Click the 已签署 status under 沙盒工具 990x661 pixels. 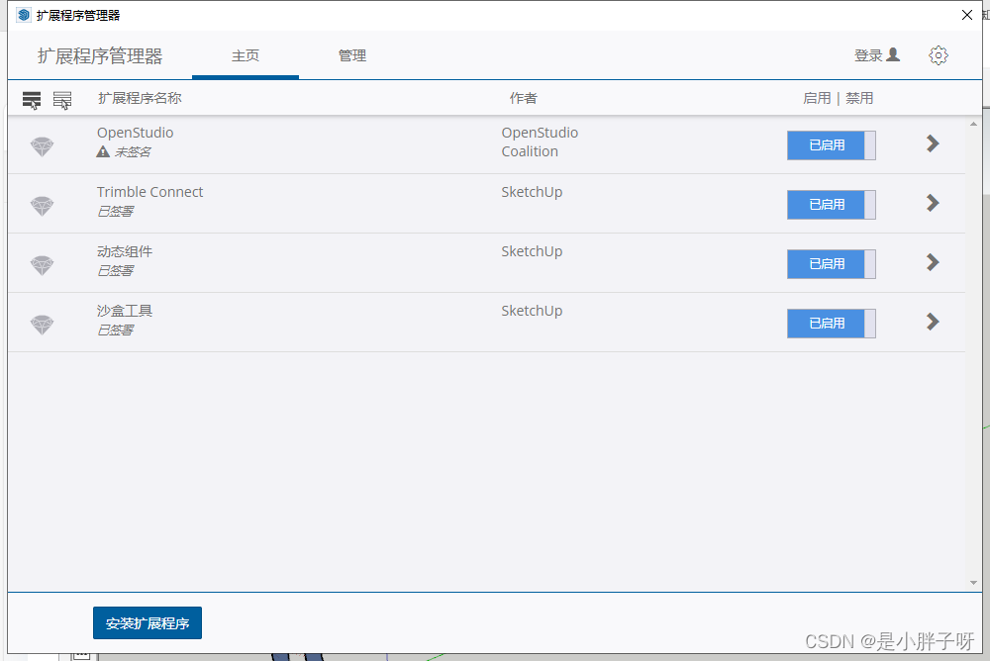(x=115, y=330)
